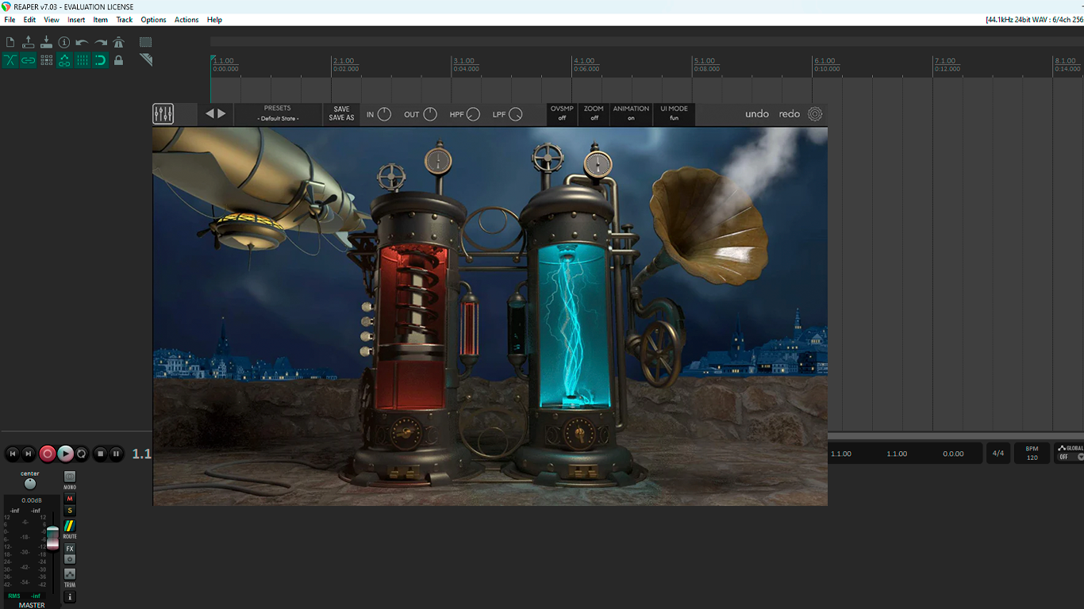Click the dashed-rectangle selection icon
This screenshot has height=609, width=1084.
point(145,42)
